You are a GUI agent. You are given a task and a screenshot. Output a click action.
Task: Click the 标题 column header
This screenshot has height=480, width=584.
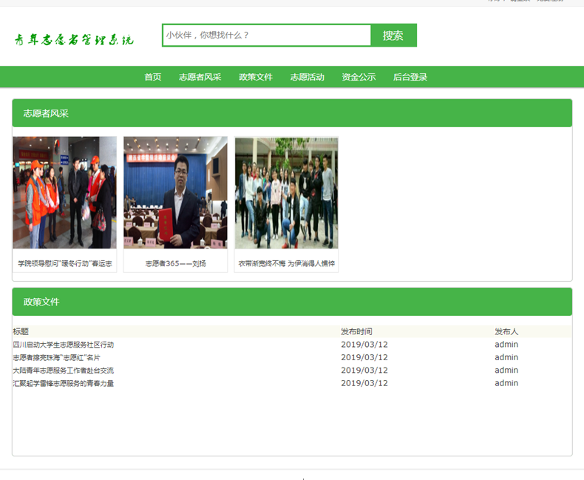pos(21,331)
